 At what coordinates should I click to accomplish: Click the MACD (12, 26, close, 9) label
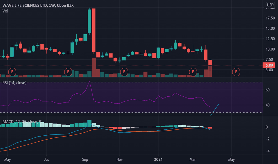tap(22, 122)
